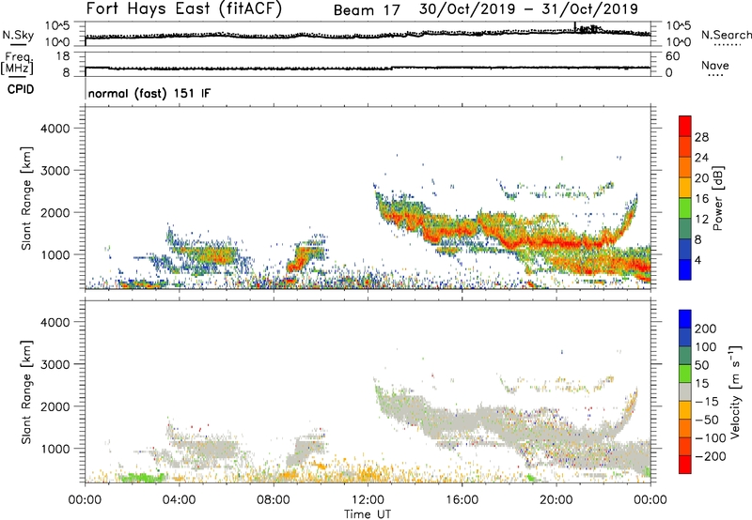Image resolution: width=752 pixels, height=520 pixels.
Task: Click the "-50" label on the velocity colorbar
Action: click(707, 420)
